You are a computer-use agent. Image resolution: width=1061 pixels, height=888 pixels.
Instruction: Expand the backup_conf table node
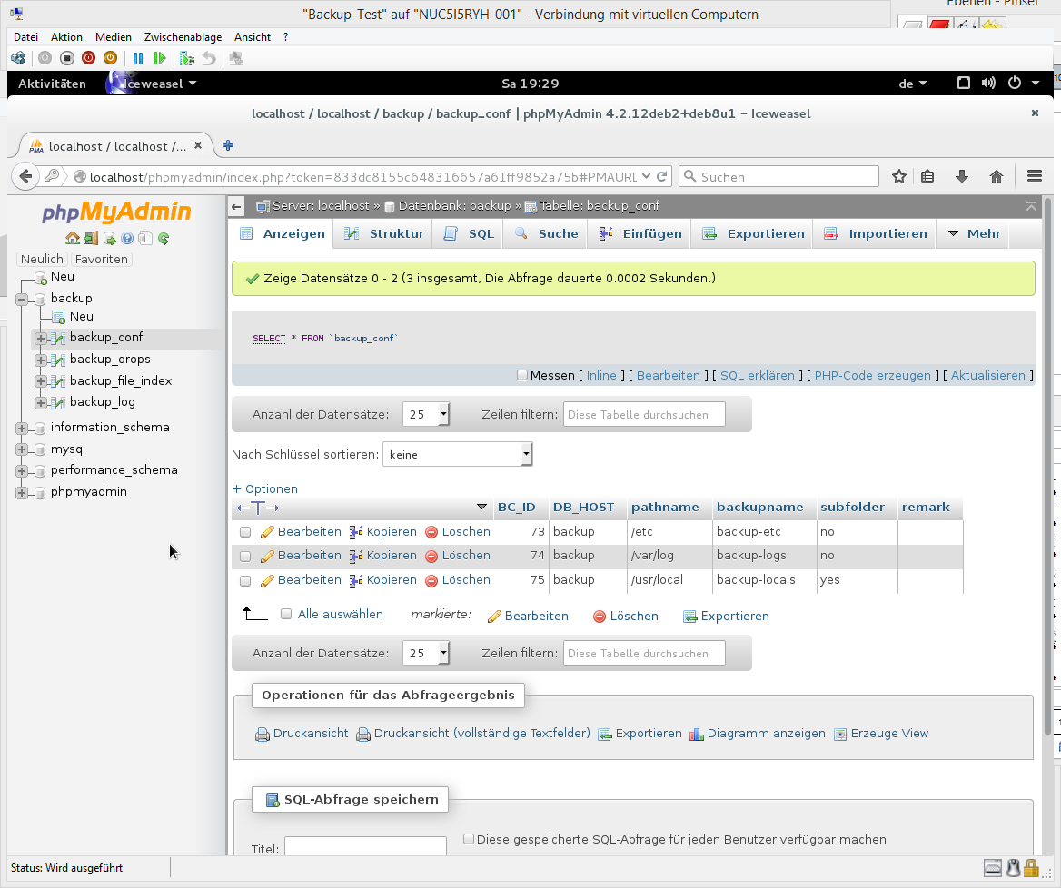pyautogui.click(x=41, y=338)
